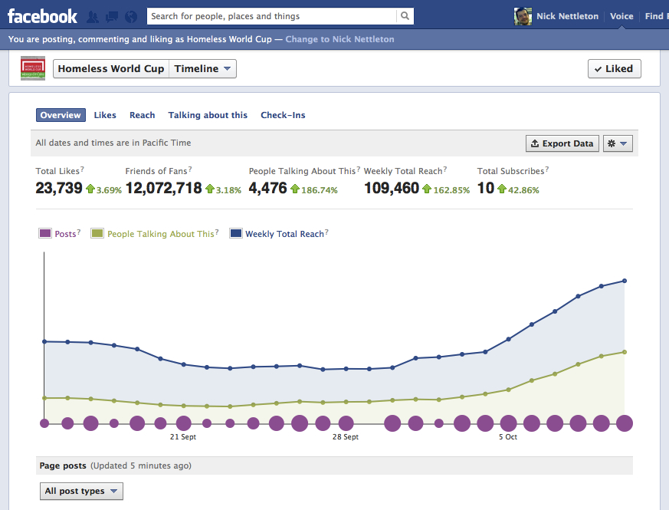Click Nick Nettleton profile picture

point(523,16)
